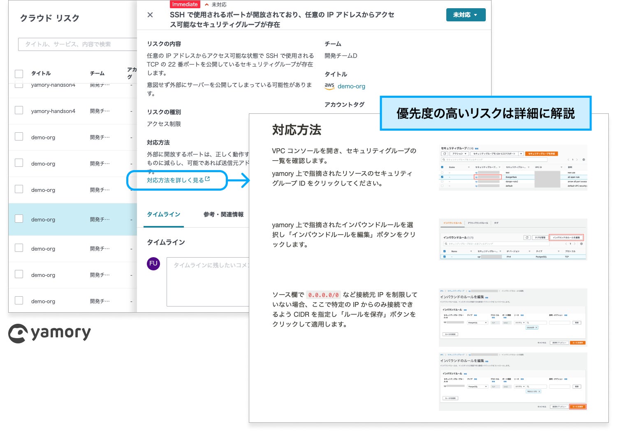The width and height of the screenshot is (617, 431).
Task: Open the セキュリティグループ (1/4) list screenshot
Action: tap(513, 167)
